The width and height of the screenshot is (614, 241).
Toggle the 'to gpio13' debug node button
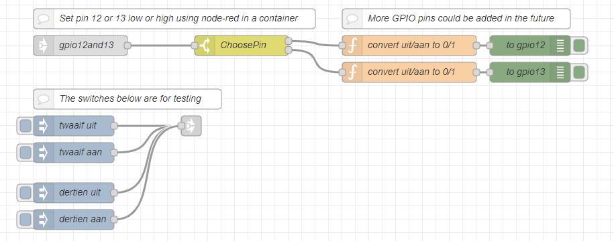pyautogui.click(x=578, y=72)
